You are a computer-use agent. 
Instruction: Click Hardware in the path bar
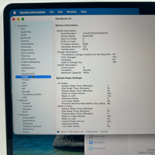click(x=92, y=132)
